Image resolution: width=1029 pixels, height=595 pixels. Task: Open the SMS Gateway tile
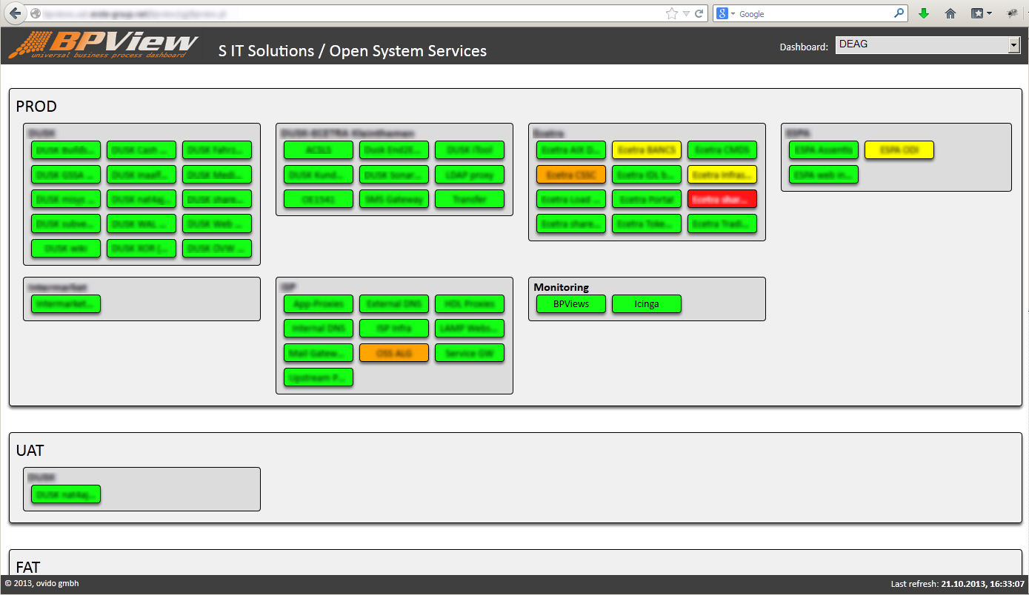(394, 199)
